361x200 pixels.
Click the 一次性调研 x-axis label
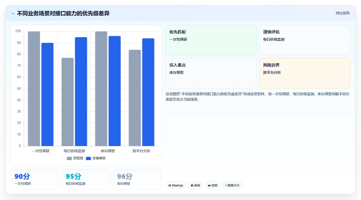(41, 151)
